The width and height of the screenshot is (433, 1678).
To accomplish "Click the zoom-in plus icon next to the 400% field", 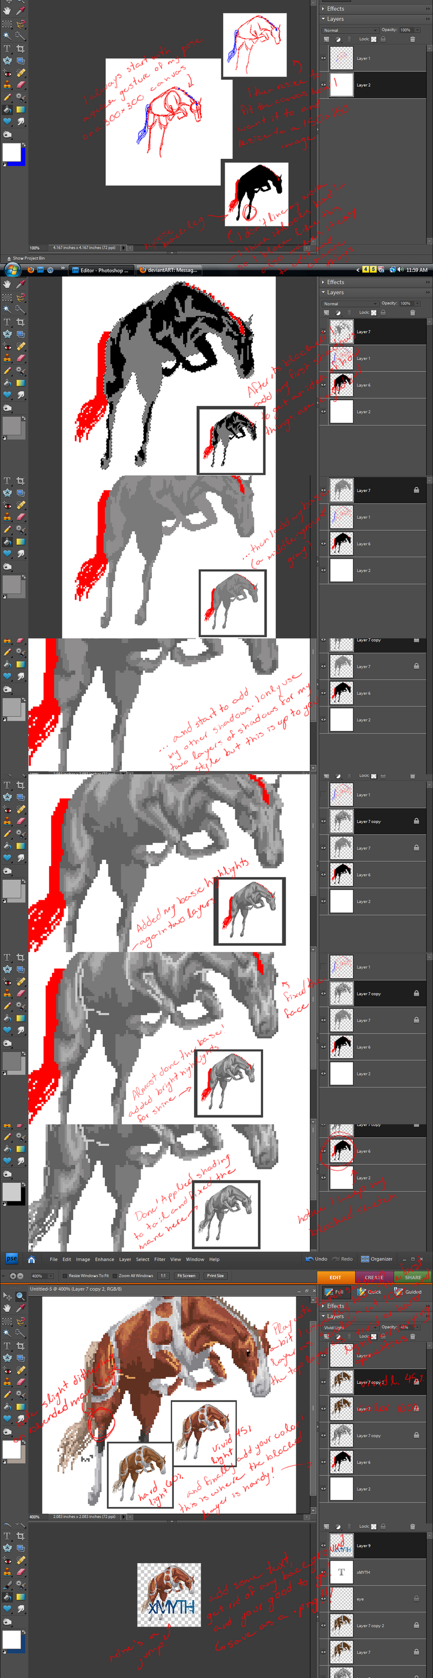I will (x=13, y=1276).
